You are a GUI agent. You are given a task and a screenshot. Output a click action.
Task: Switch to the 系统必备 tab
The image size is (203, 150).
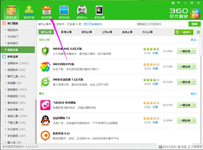[x=127, y=32]
